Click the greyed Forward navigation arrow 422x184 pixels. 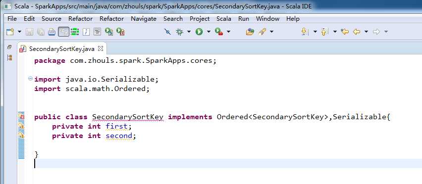(x=376, y=32)
